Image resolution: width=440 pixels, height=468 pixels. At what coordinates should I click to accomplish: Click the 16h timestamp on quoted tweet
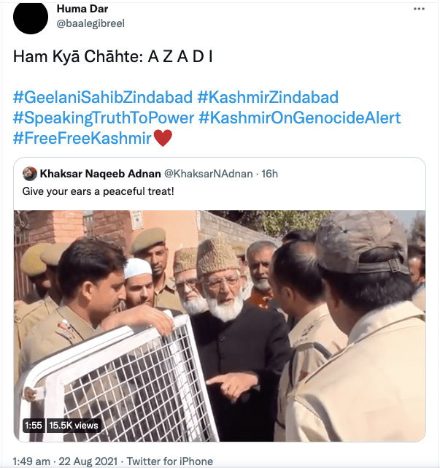[x=271, y=174]
